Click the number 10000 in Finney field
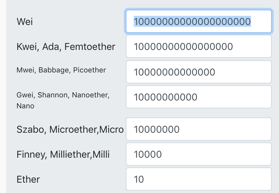The image size is (279, 193). pos(148,154)
